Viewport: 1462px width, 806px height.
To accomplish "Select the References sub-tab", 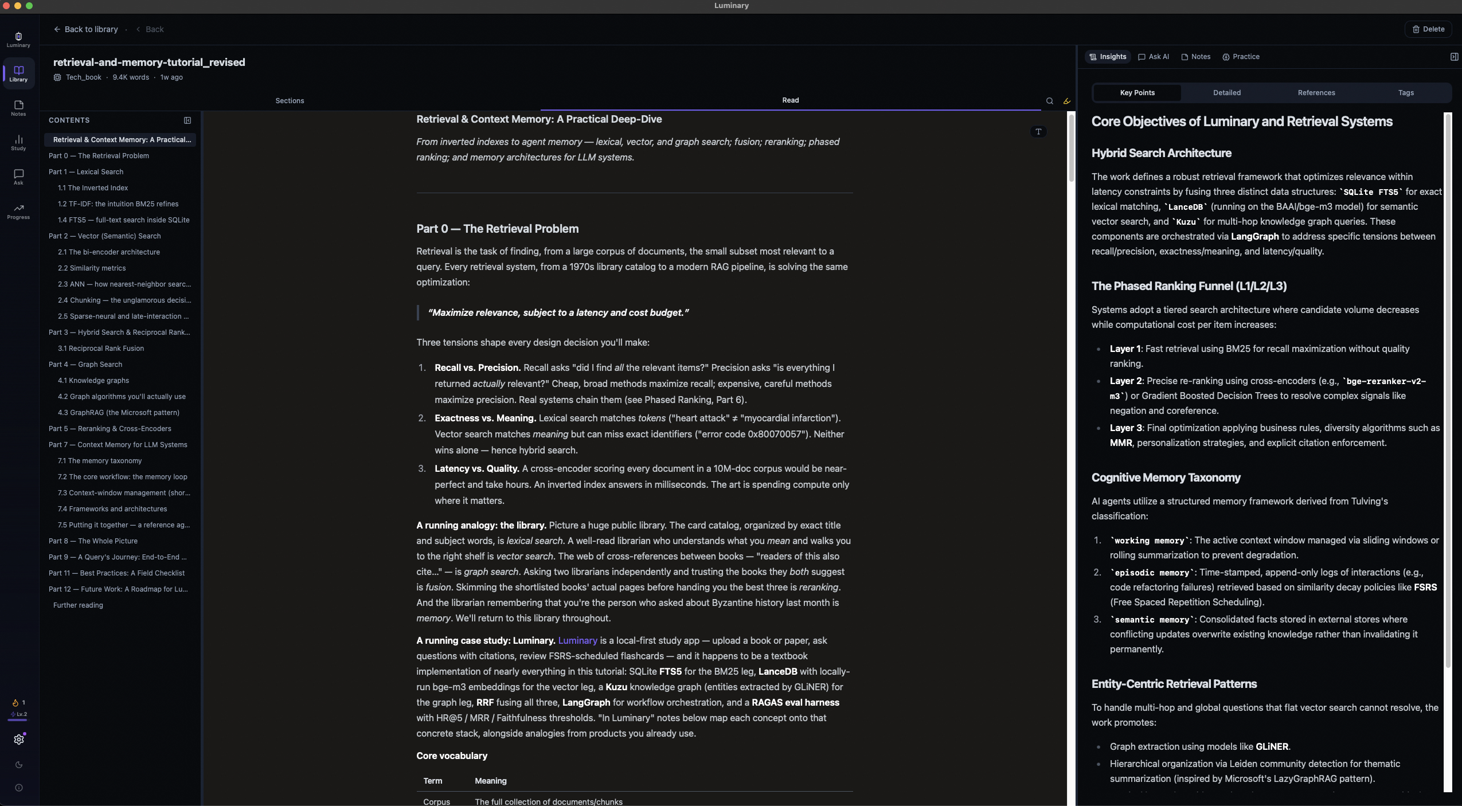I will click(1316, 93).
